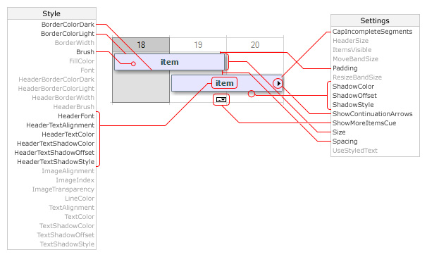
Task: Select the day 18 header cell
Action: pyautogui.click(x=141, y=44)
